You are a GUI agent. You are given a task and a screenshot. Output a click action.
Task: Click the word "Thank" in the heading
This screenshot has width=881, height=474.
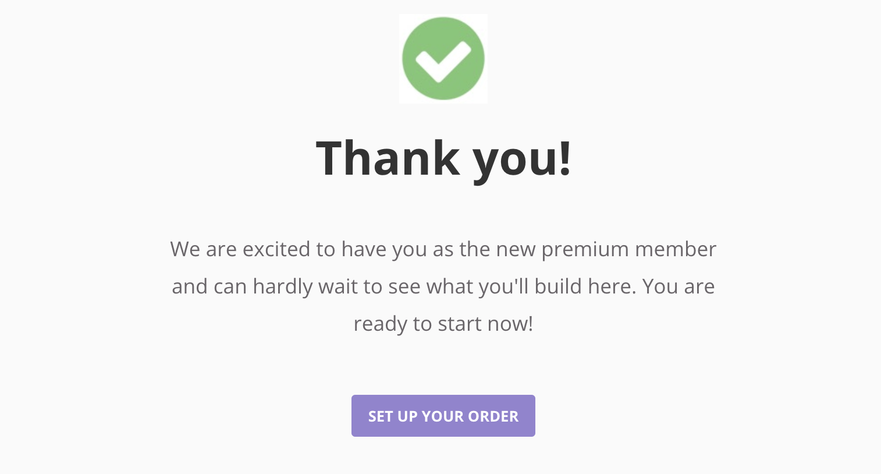point(388,158)
